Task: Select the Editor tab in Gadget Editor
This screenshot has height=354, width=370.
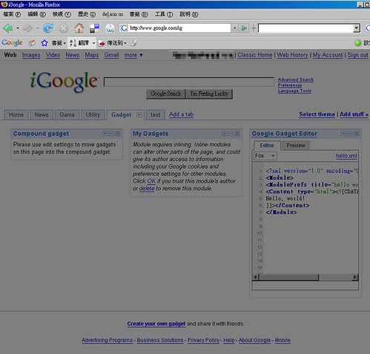Action: [x=267, y=145]
